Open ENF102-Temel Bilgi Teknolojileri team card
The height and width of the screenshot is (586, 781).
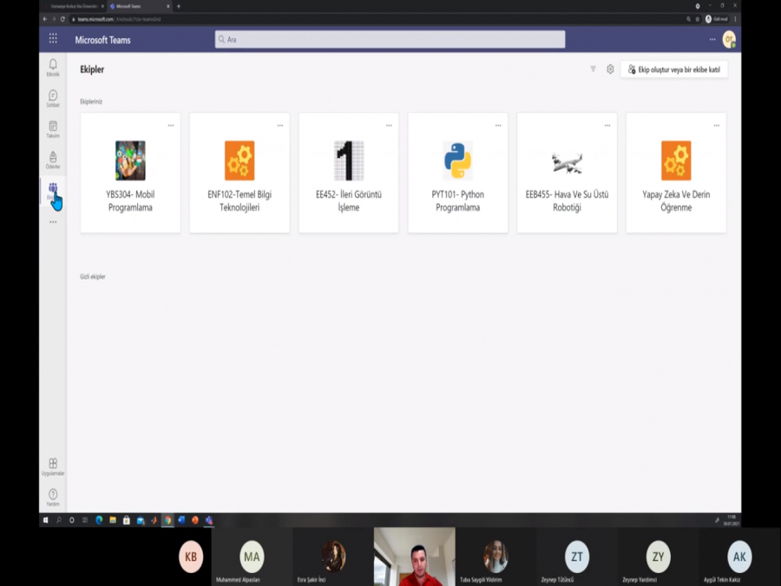pos(240,173)
